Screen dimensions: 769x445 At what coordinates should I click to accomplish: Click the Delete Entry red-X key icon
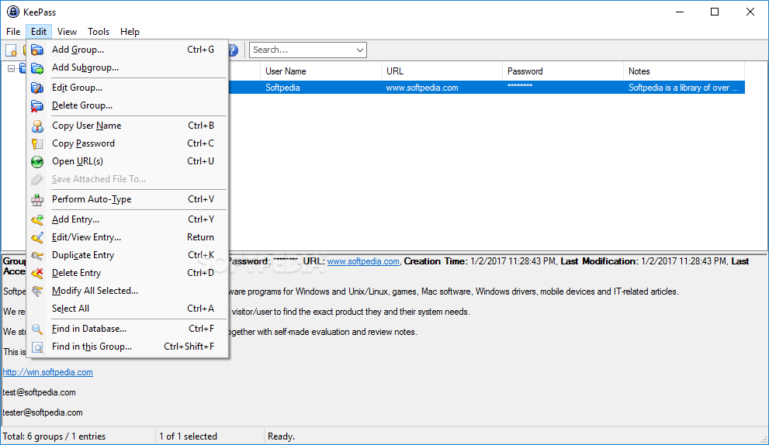point(37,273)
